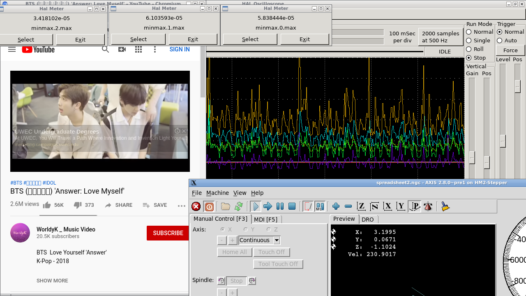The image size is (526, 296).
Task: Select Z axis radio button
Action: (x=269, y=229)
